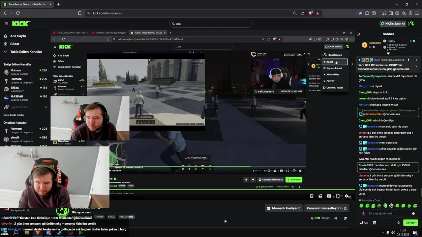Click lower Abonelik Hediye Et button

(284, 208)
